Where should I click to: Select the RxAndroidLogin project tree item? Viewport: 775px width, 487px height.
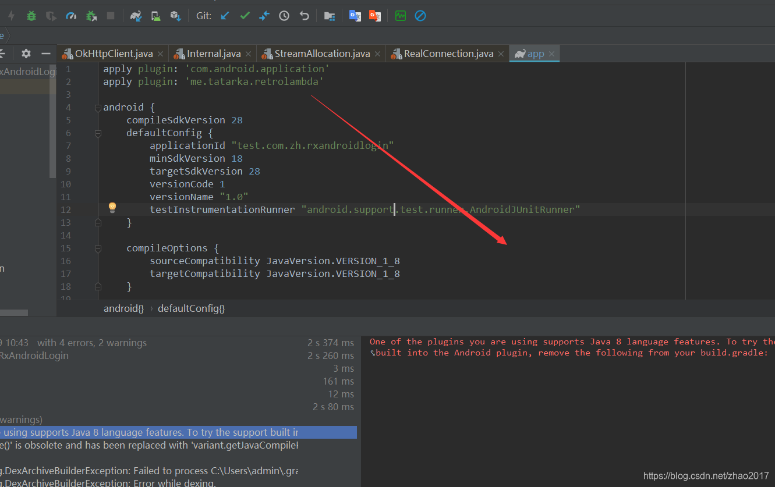(x=28, y=72)
